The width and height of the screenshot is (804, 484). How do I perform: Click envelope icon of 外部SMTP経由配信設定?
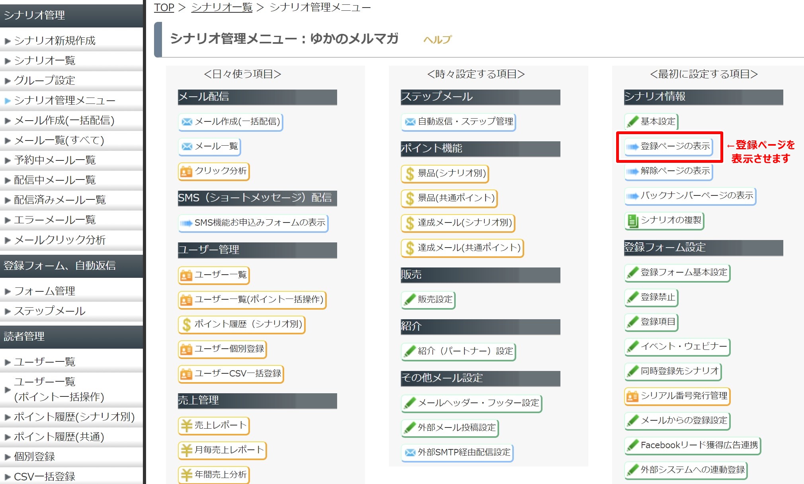[x=410, y=453]
